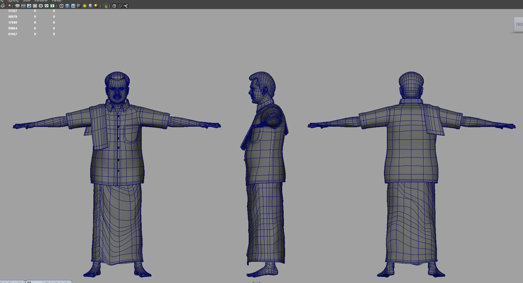This screenshot has width=523, height=283.
Task: Toggle the X-Ray cube icon
Action: (114, 6)
